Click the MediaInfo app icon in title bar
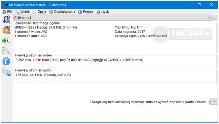This screenshot has height=124, width=219. point(5,5)
